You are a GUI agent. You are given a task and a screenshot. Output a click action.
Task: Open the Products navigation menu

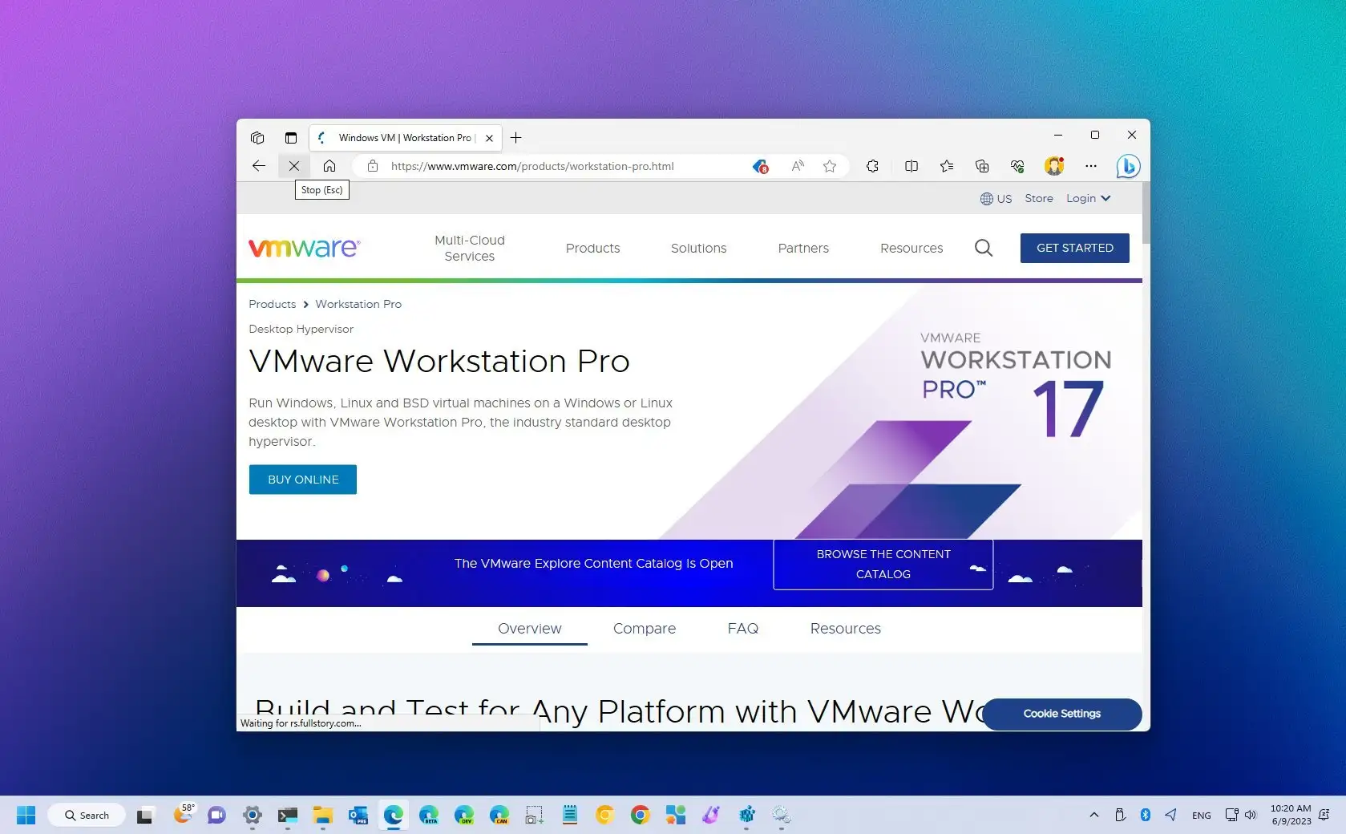(x=592, y=249)
